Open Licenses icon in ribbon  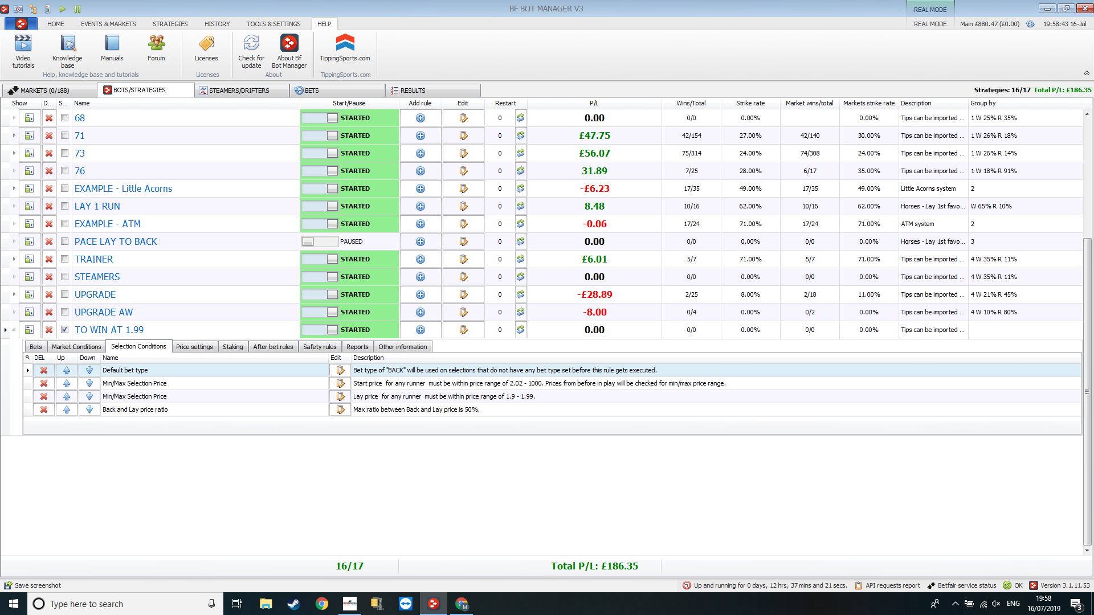[206, 48]
